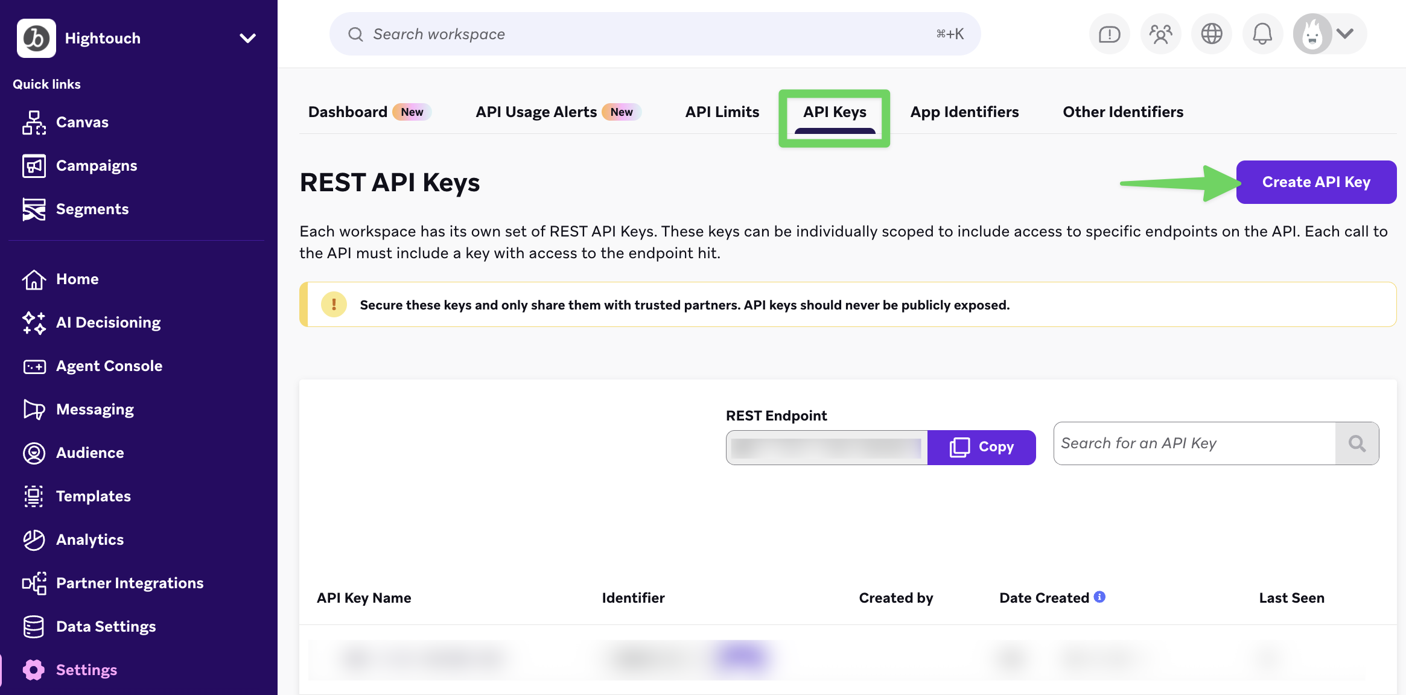
Task: Click the Last Seen column header
Action: 1291,598
